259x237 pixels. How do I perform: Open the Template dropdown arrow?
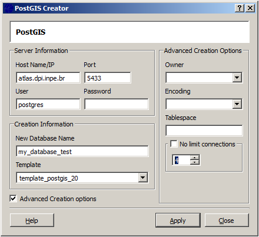143,178
